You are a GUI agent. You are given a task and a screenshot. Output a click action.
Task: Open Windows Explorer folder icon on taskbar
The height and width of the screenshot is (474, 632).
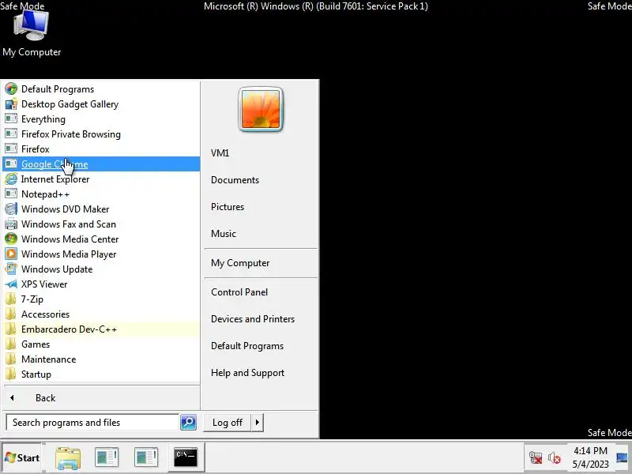tap(68, 457)
